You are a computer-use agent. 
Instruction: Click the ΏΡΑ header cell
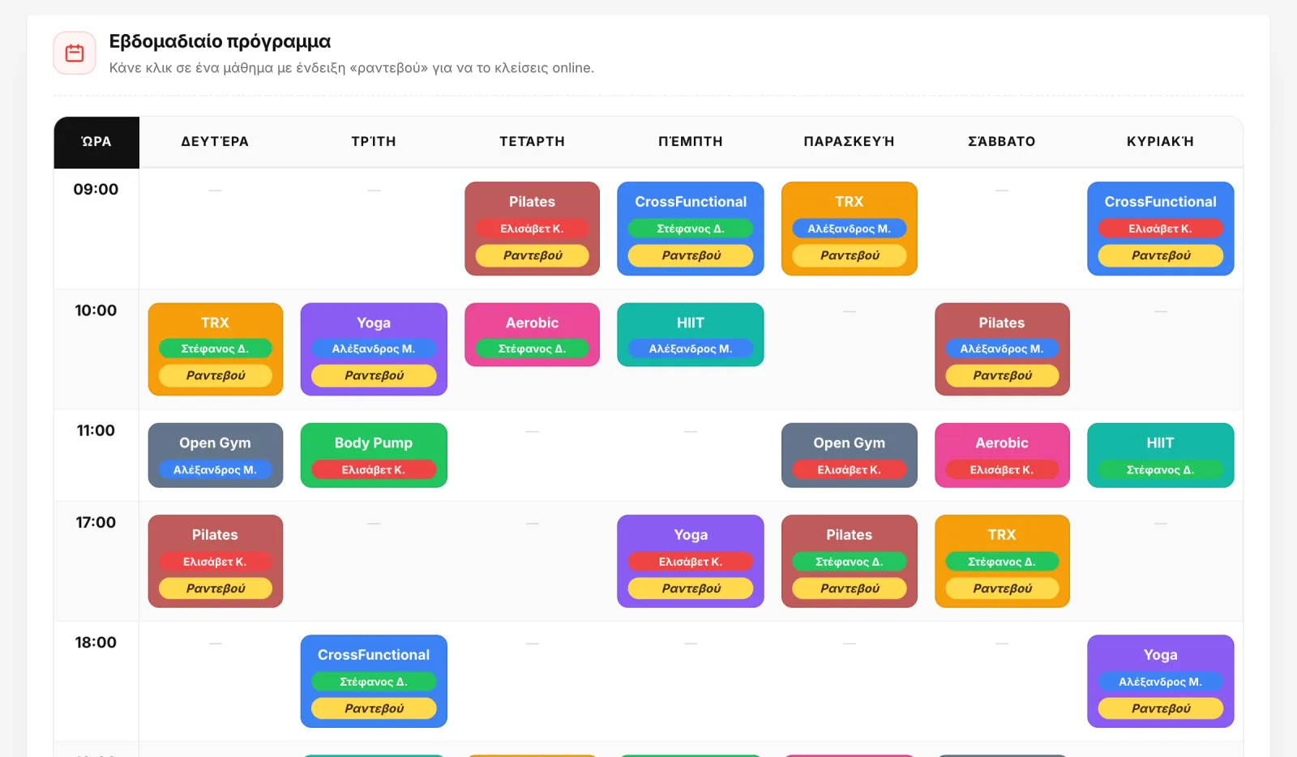(96, 142)
